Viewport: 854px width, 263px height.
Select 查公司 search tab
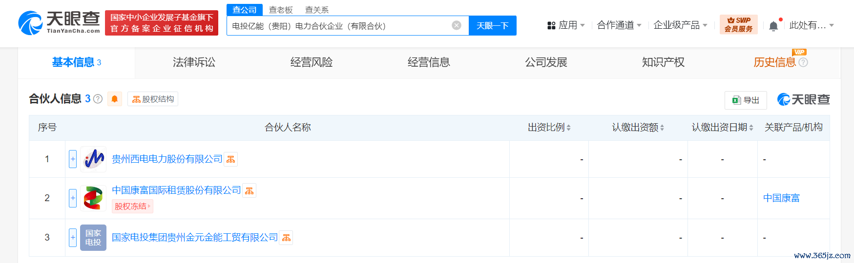[245, 10]
